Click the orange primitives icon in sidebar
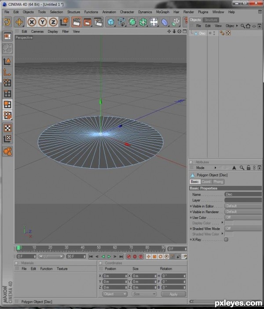The image size is (264, 309). [7, 151]
